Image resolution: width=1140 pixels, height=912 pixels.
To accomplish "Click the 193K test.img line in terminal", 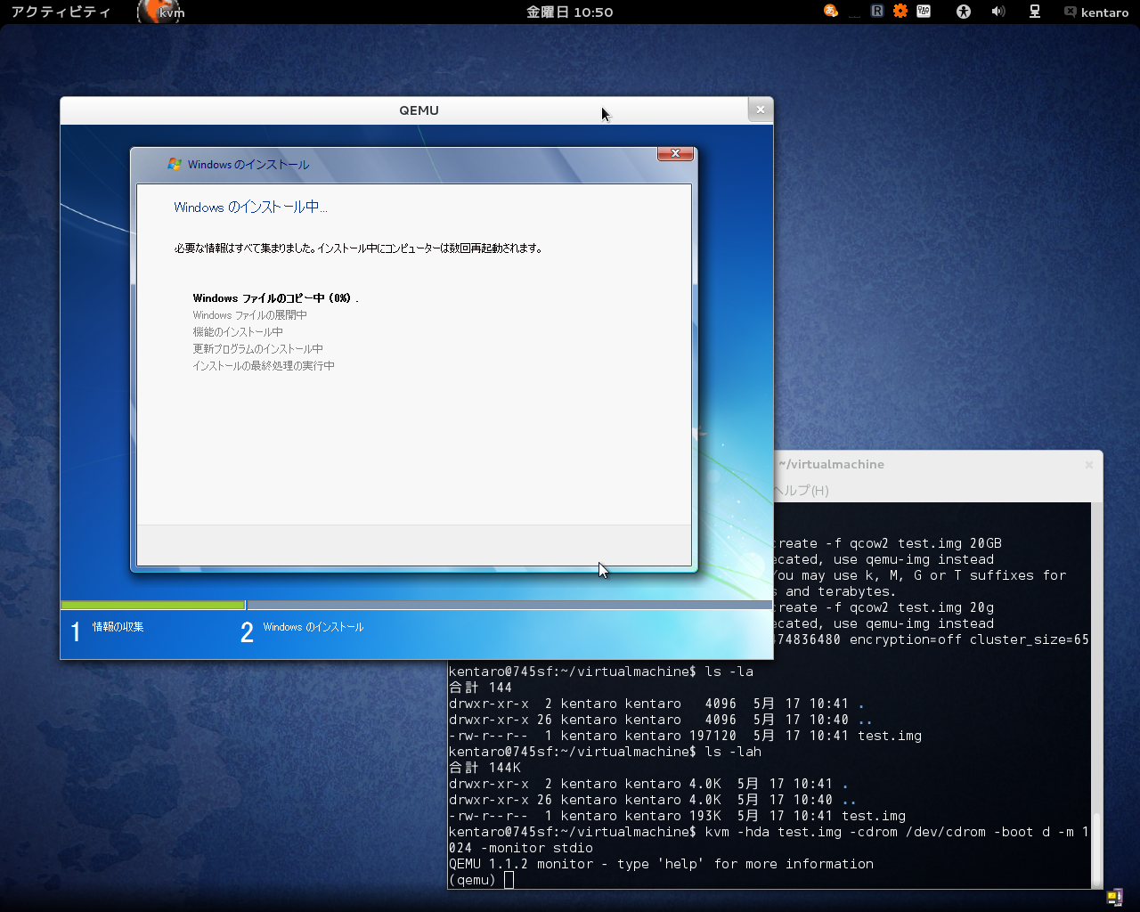I will pos(677,816).
